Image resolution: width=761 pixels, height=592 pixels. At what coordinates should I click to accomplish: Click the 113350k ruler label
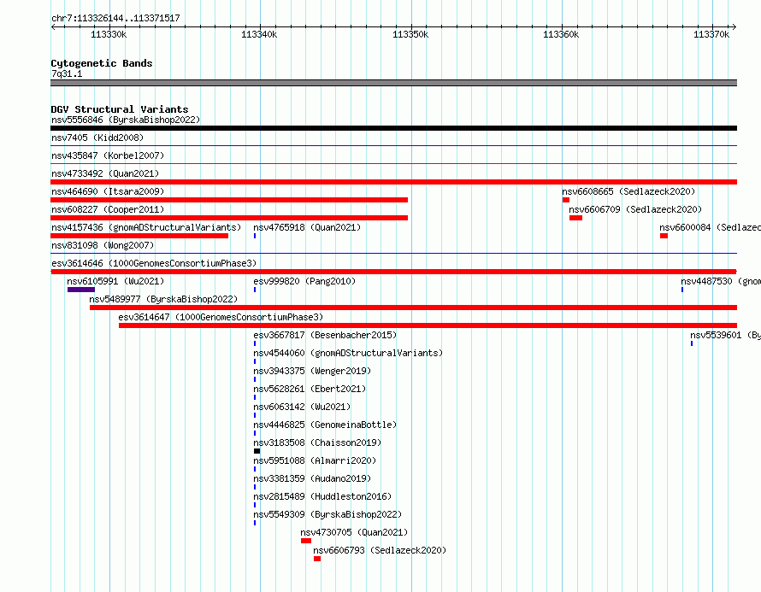(410, 34)
